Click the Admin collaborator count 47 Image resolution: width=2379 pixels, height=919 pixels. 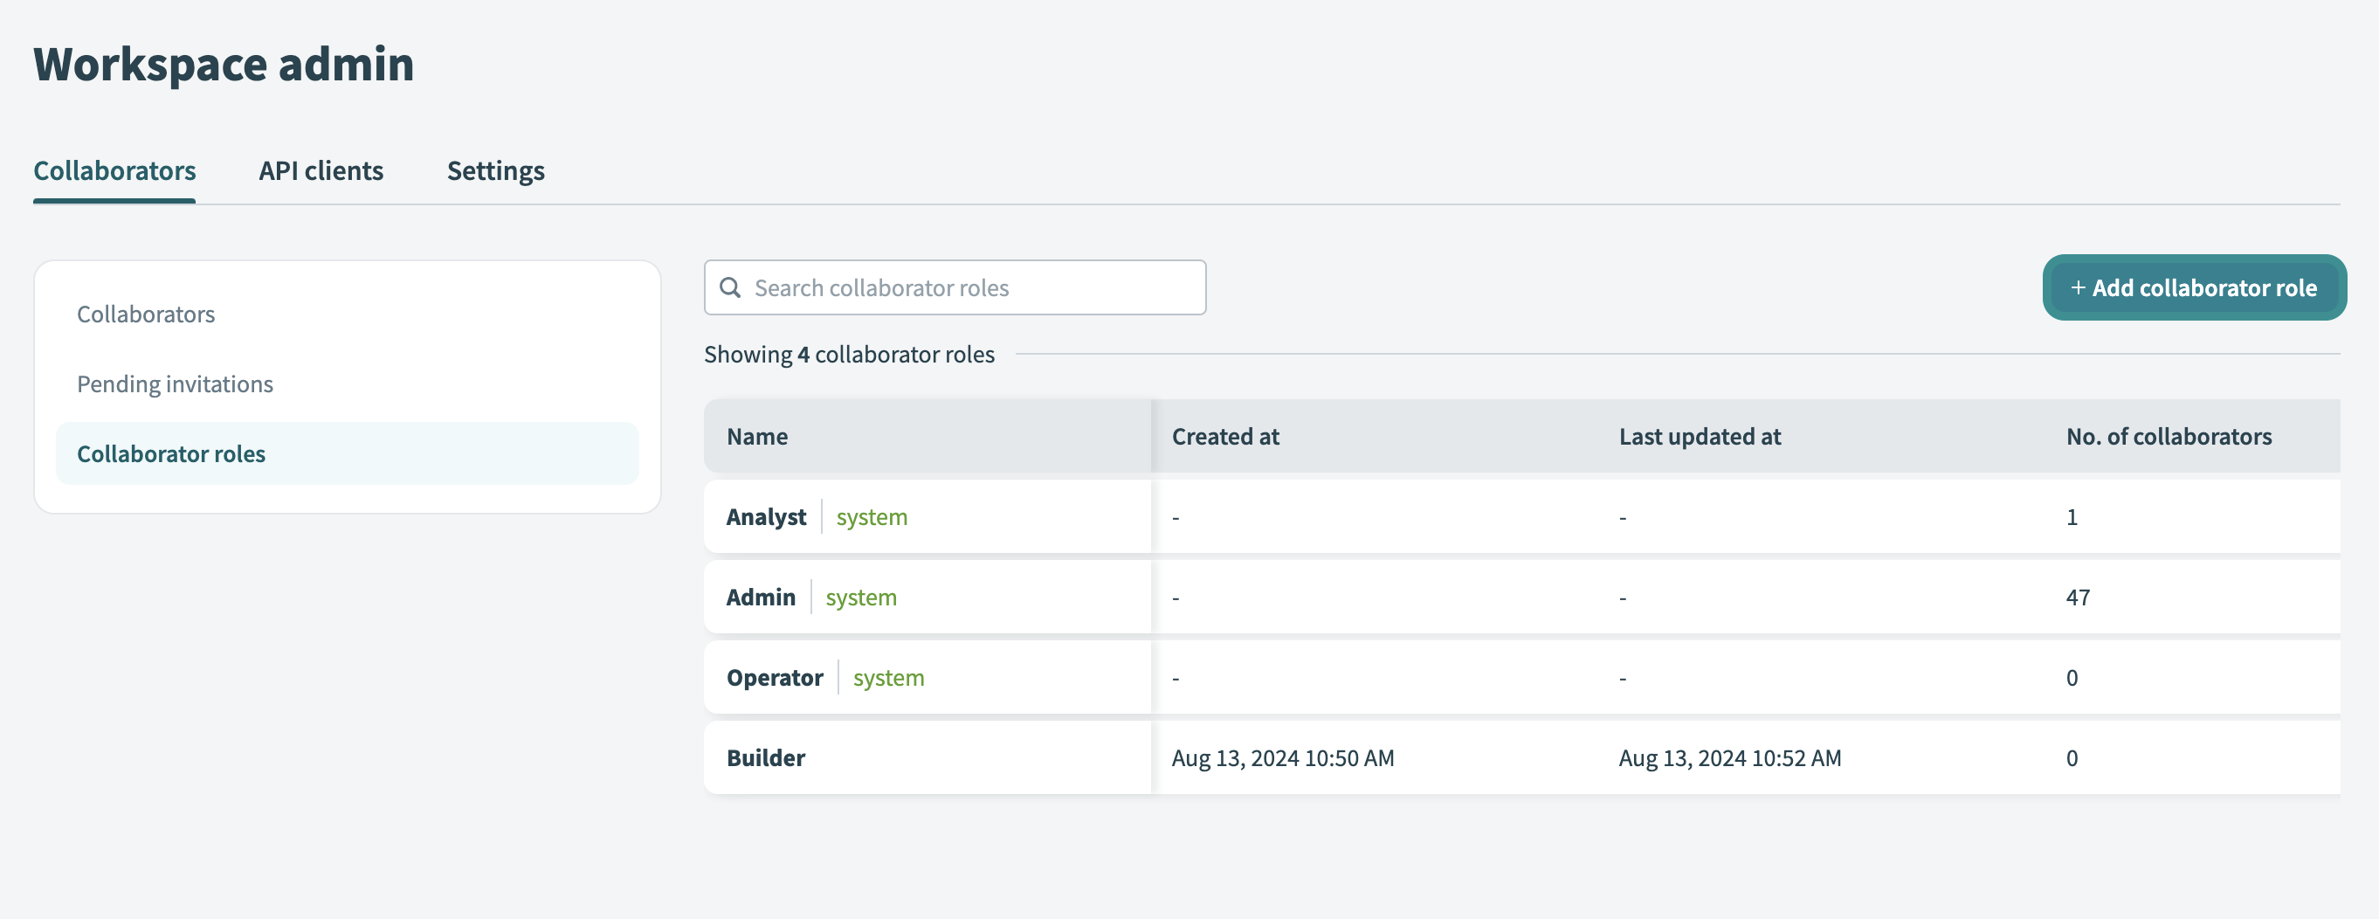click(2077, 597)
